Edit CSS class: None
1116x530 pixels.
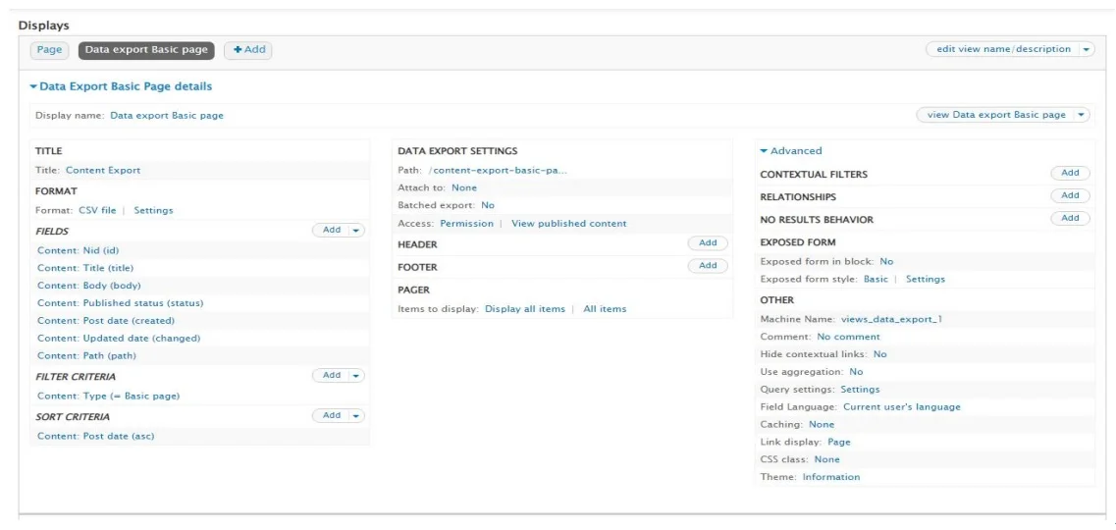click(x=827, y=459)
